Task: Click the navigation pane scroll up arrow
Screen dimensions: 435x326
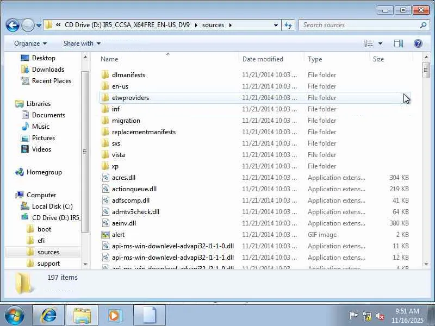Action: point(85,58)
